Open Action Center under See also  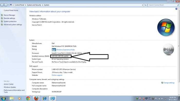point(8,84)
